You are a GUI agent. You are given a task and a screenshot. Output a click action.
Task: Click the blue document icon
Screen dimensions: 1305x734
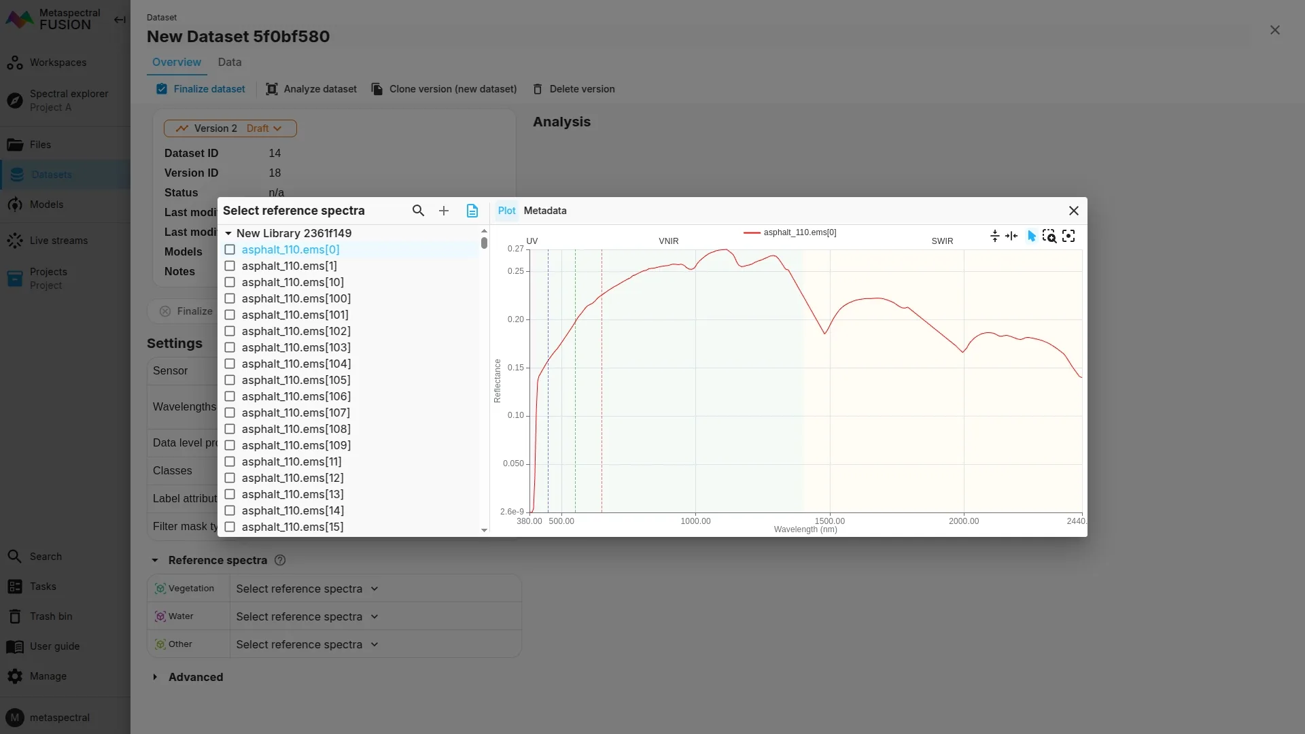[472, 211]
